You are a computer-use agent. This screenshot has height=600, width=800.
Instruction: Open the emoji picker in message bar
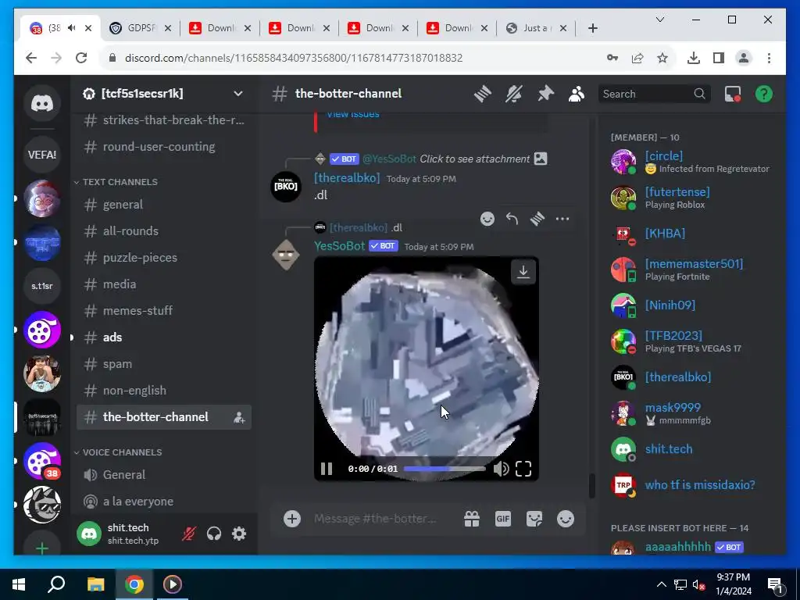pyautogui.click(x=566, y=519)
